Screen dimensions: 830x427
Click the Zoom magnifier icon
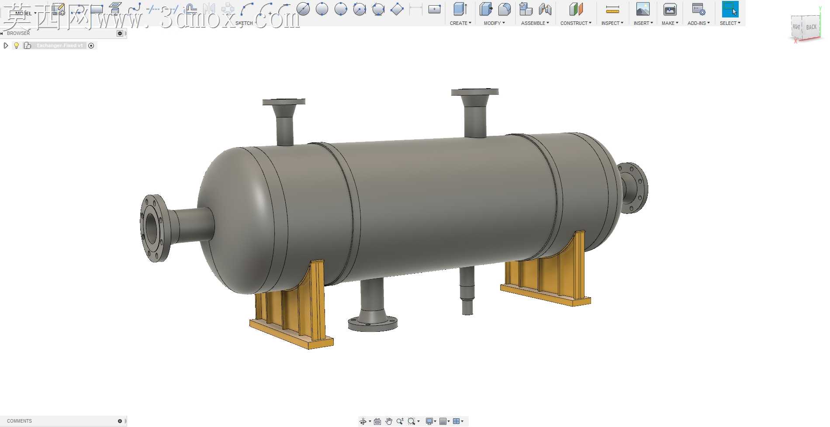[400, 421]
